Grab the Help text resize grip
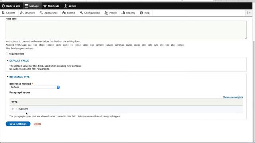This screenshot has width=255, height=143. 245,38
